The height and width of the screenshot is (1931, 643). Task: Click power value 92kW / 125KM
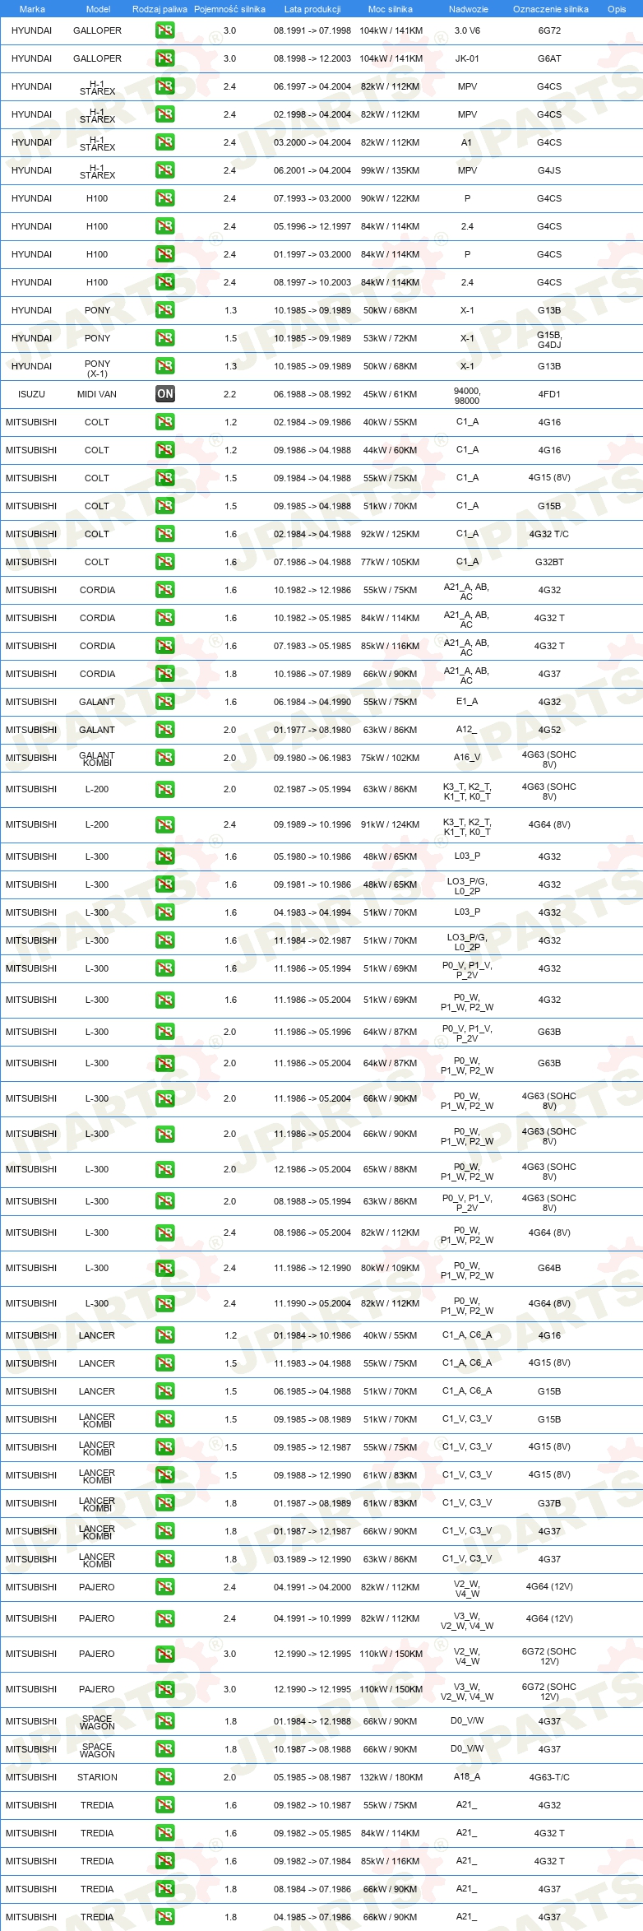[x=391, y=534]
